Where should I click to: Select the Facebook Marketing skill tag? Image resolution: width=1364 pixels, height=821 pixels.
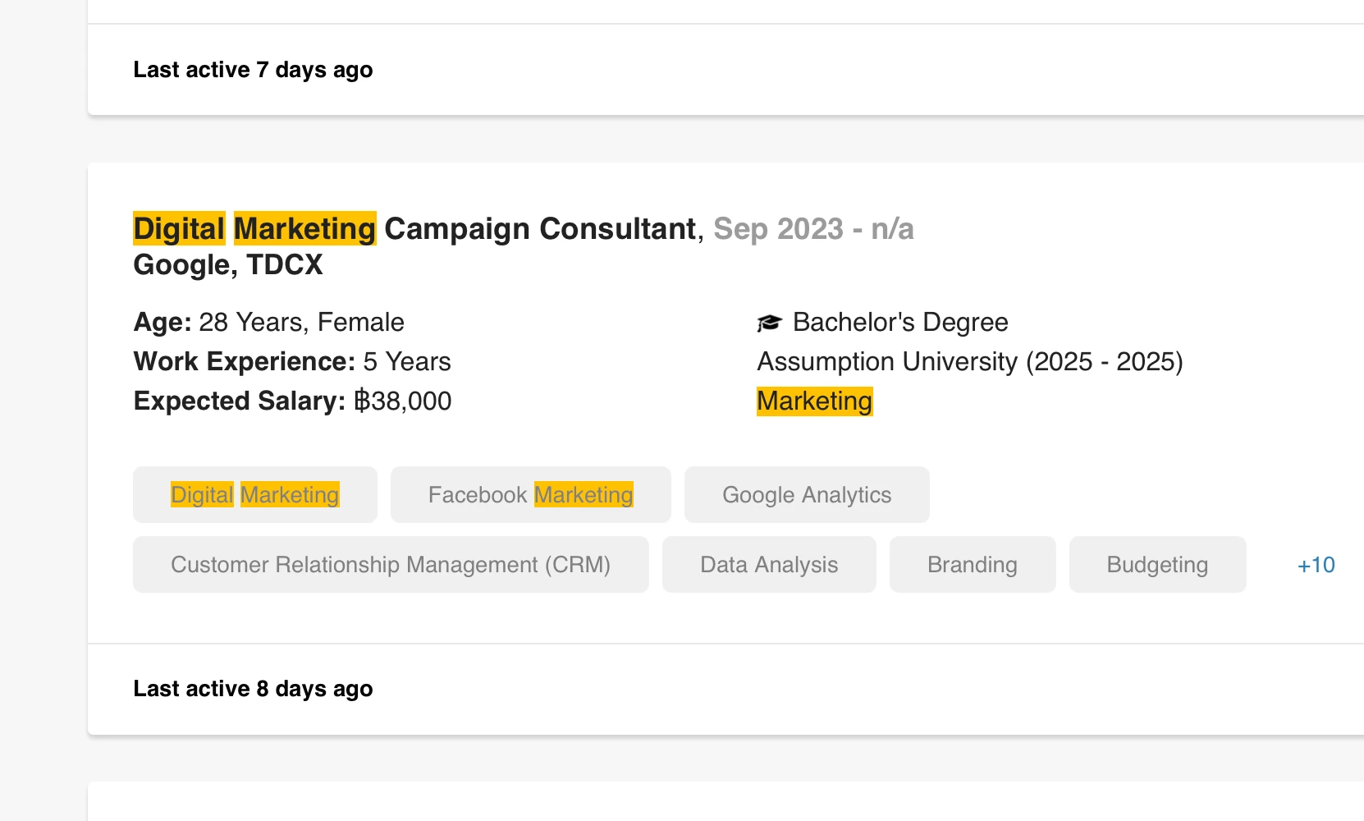(530, 495)
